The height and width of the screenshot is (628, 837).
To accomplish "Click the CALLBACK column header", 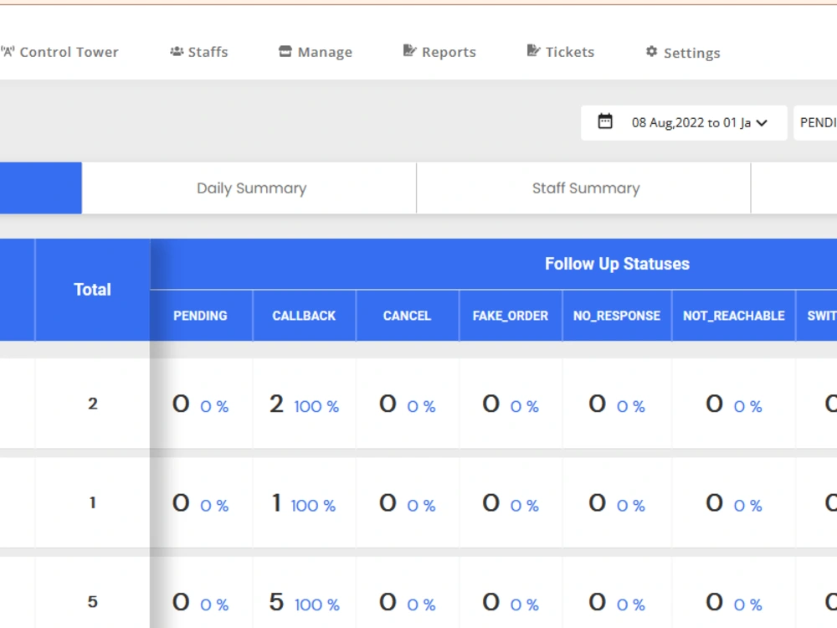I will click(x=305, y=316).
